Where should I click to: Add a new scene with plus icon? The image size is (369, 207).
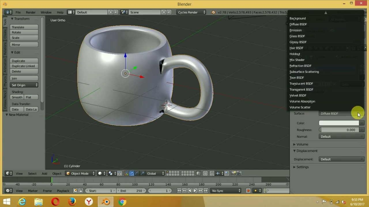coord(164,12)
